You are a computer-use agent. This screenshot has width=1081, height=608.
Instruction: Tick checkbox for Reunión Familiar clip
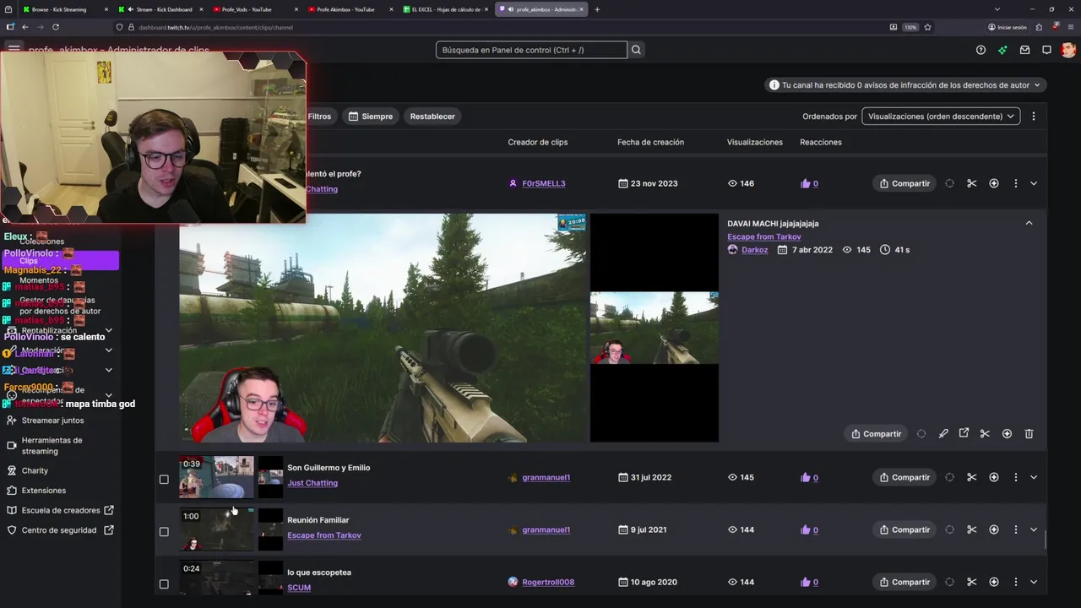pos(164,532)
